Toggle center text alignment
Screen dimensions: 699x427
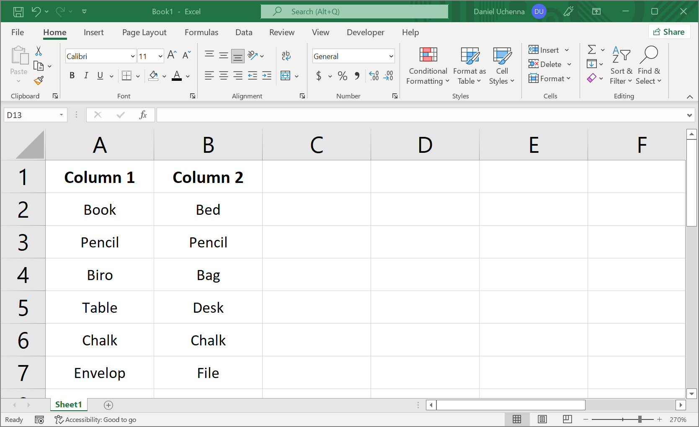tap(223, 76)
